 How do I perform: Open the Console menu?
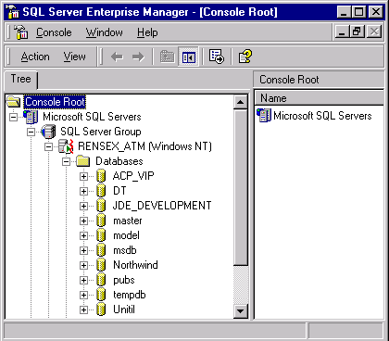[54, 32]
